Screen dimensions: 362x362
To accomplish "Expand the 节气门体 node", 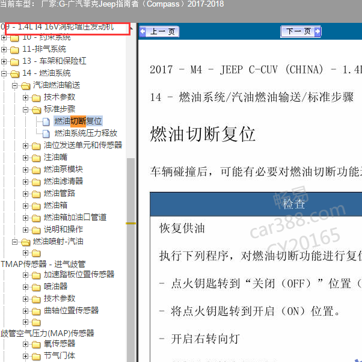I will [x=25, y=356].
